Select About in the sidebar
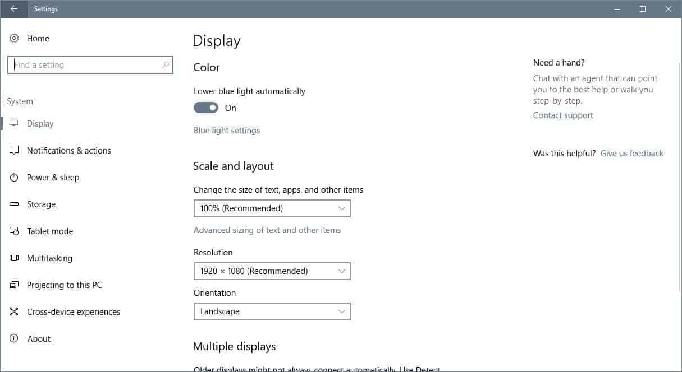The height and width of the screenshot is (372, 682). pyautogui.click(x=39, y=338)
